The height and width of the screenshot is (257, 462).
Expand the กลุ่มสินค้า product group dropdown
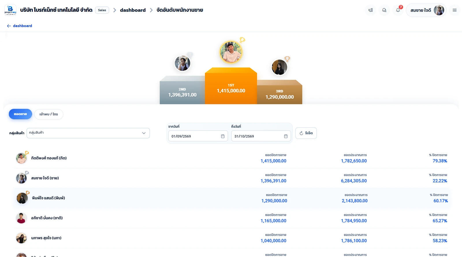tap(88, 133)
